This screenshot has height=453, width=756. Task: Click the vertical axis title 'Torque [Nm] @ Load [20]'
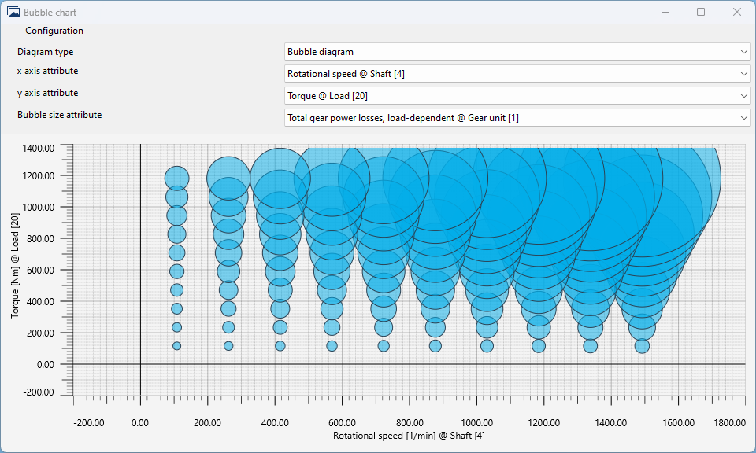click(16, 270)
